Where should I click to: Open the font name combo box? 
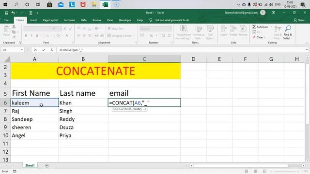click(38, 29)
